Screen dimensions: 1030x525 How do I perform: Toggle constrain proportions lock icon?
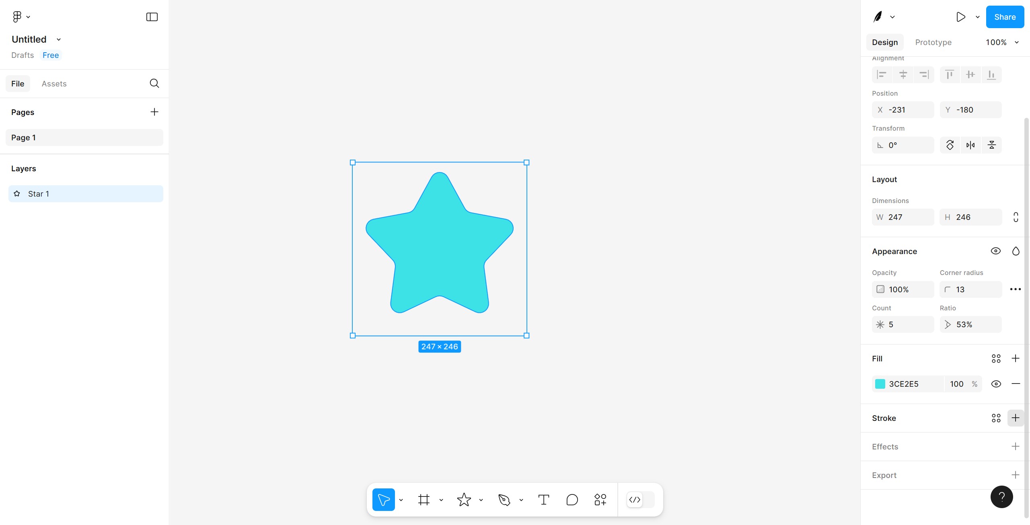click(x=1016, y=217)
